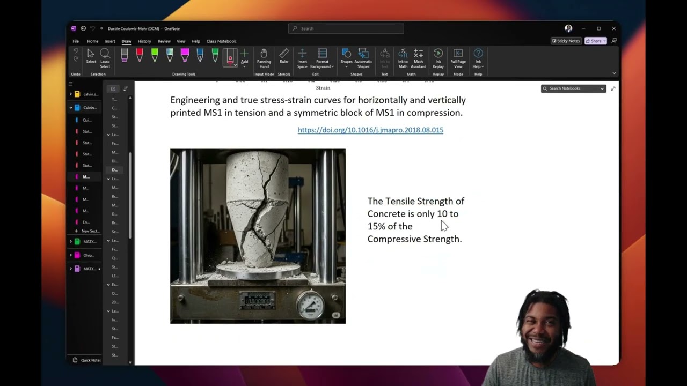Expand the purple MATX... notebook
The image size is (687, 386).
pyautogui.click(x=70, y=269)
